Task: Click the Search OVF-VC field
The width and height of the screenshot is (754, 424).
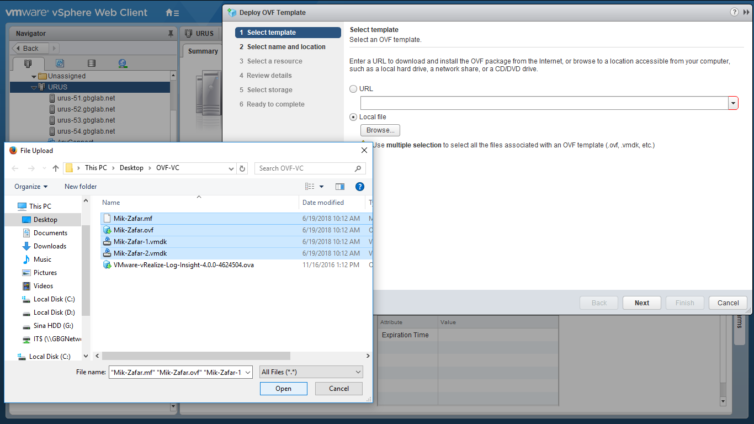Action: [x=305, y=168]
